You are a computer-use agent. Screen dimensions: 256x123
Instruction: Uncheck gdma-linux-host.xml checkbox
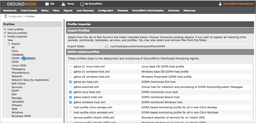point(70,92)
